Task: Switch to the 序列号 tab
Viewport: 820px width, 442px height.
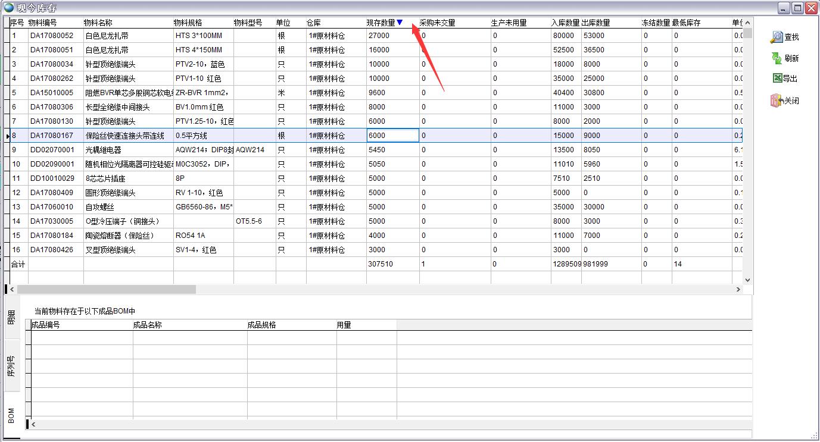Action: [11, 365]
